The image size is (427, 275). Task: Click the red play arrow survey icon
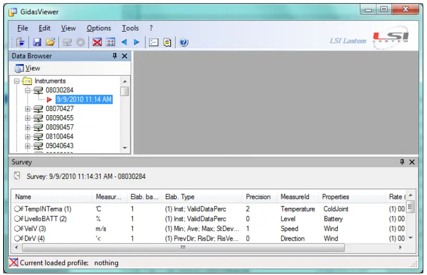click(x=50, y=99)
